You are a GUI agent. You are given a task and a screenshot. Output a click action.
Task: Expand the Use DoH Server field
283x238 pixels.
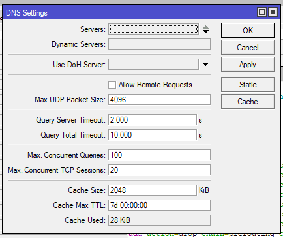coord(205,64)
